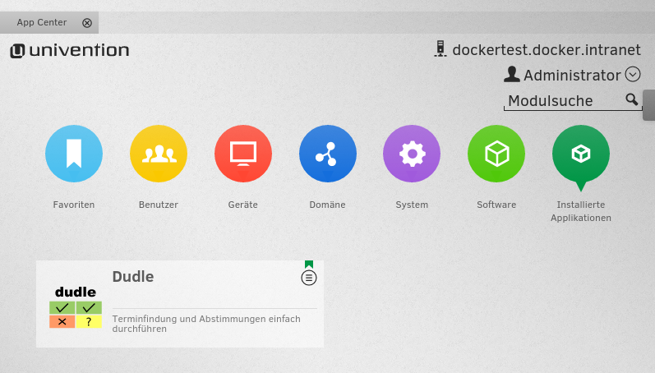
Task: Open the Software category
Action: pos(496,154)
